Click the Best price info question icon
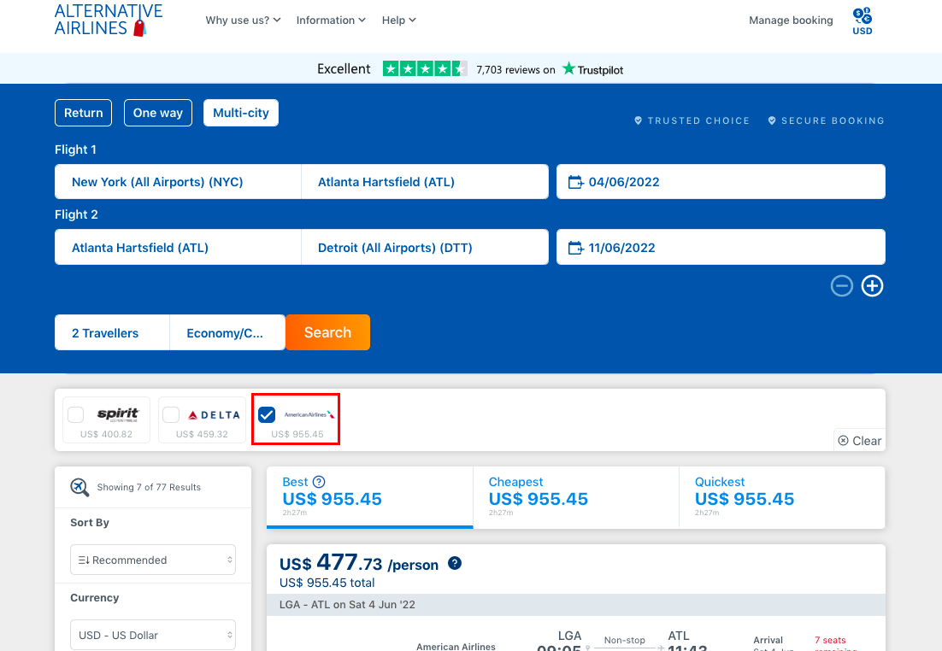Viewport: 942px width, 651px height. pos(319,482)
